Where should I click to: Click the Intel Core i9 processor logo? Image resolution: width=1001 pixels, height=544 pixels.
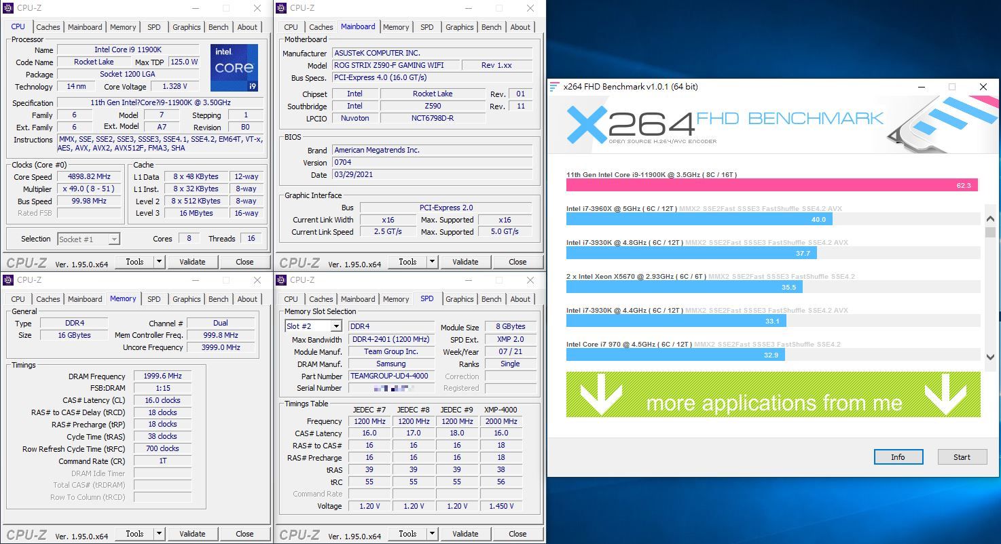(234, 68)
